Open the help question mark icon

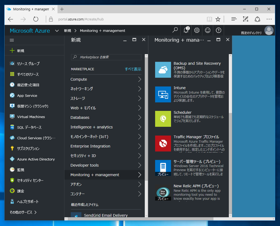coord(218,30)
